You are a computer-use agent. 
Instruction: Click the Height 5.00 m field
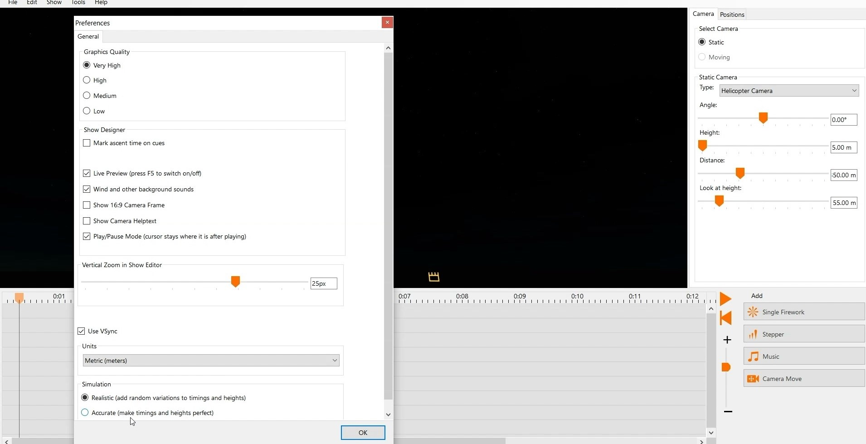[x=844, y=147]
